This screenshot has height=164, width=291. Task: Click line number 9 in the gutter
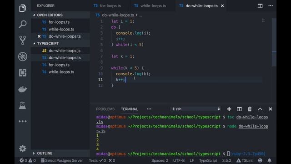101,68
